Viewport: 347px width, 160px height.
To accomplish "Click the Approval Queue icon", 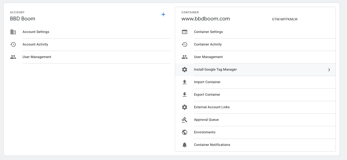I will [x=185, y=120].
